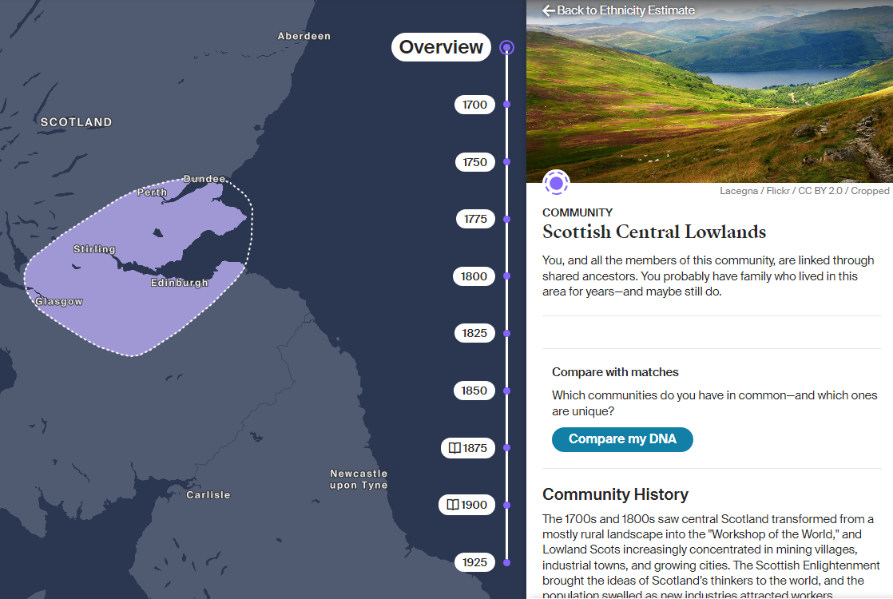Viewport: 893px width, 599px height.
Task: Jump to 1750 on the timeline
Action: pyautogui.click(x=475, y=162)
